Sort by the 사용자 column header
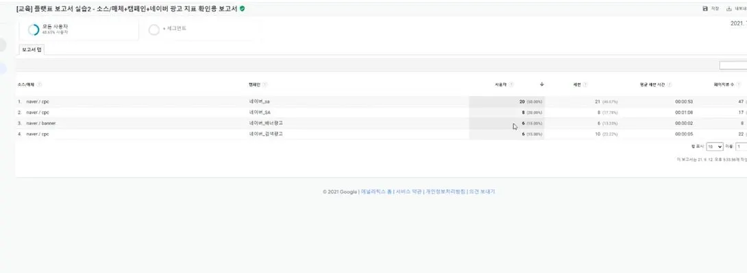The height and width of the screenshot is (273, 747). pyautogui.click(x=501, y=84)
